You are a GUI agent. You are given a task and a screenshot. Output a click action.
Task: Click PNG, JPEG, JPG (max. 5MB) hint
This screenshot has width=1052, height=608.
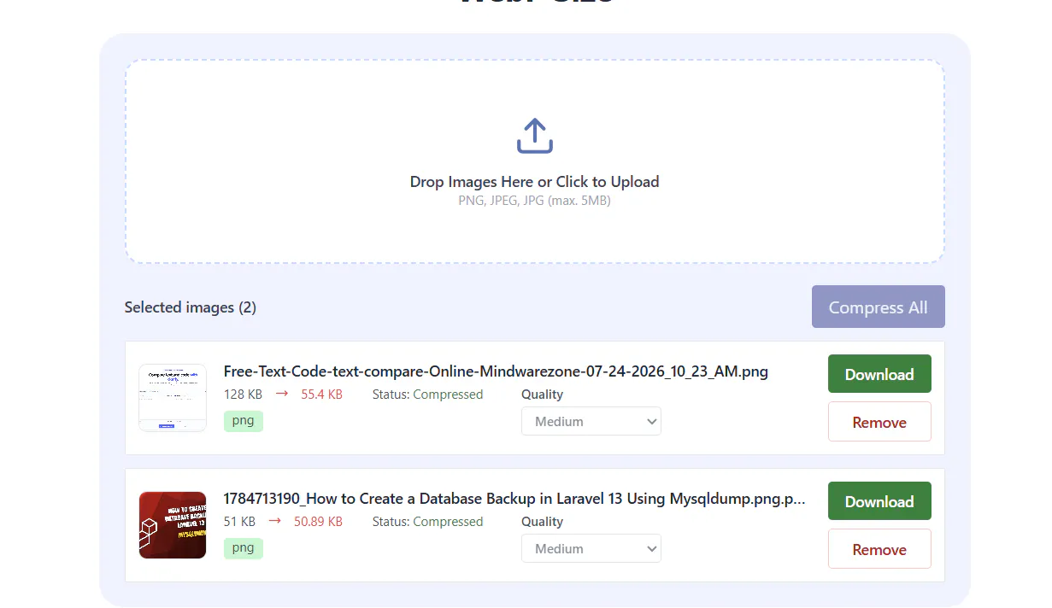(535, 202)
